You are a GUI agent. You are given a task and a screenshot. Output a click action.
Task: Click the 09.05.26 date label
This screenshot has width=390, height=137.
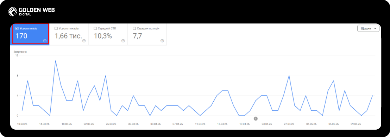point(356,124)
